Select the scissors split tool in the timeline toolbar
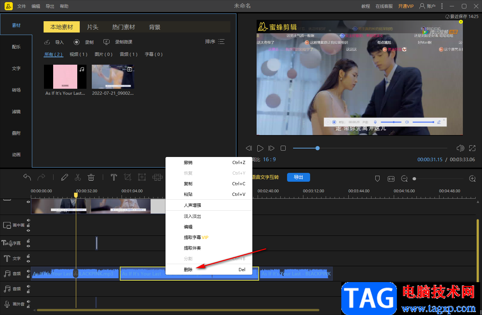482x315 pixels. coord(78,177)
